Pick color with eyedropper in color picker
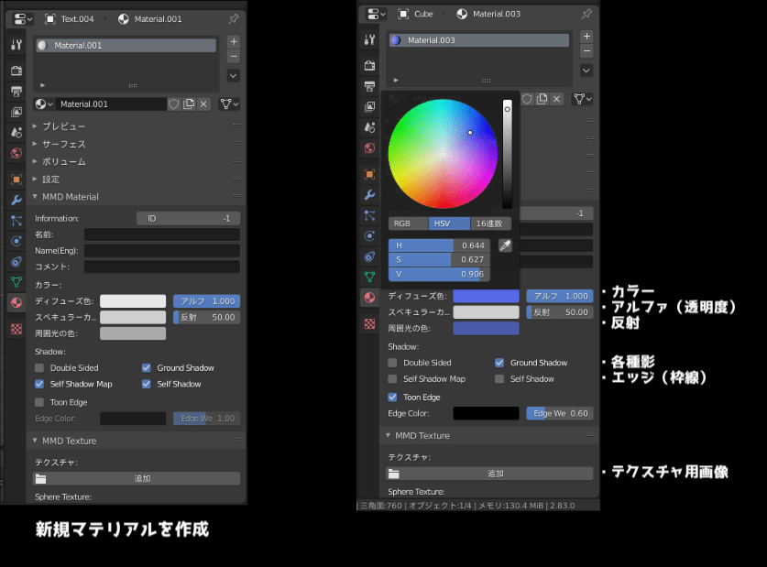Viewport: 767px width, 567px height. pos(505,245)
